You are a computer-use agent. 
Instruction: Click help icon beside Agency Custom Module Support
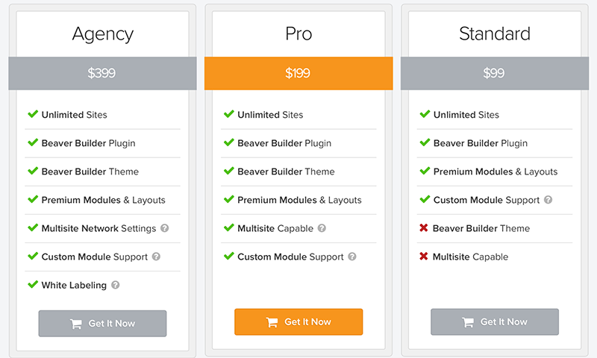(156, 257)
